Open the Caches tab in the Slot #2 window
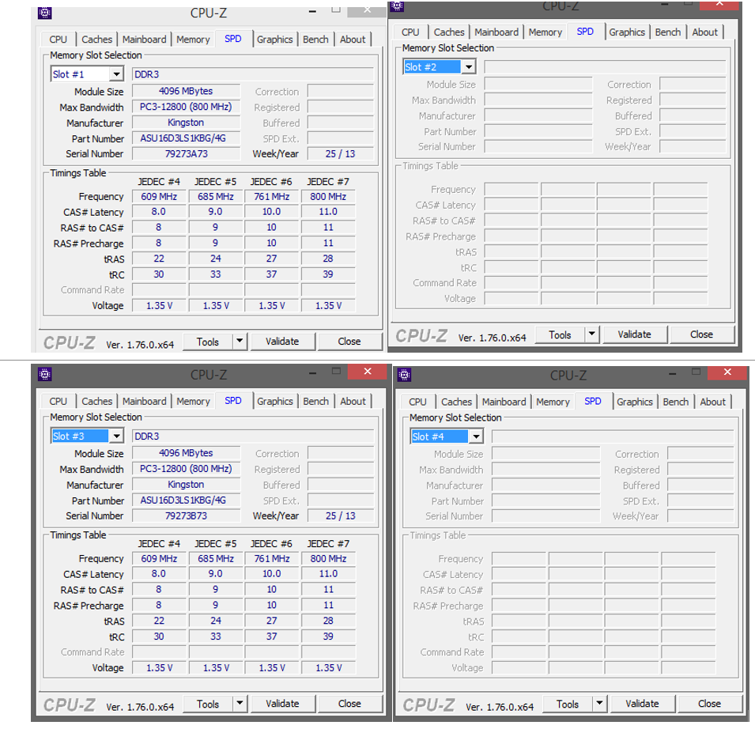Screen dimensions: 755x729 [x=449, y=32]
